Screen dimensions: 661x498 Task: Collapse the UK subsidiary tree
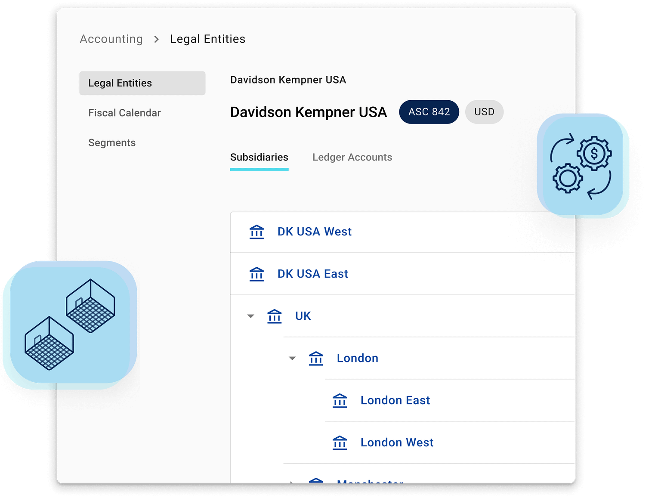(250, 316)
